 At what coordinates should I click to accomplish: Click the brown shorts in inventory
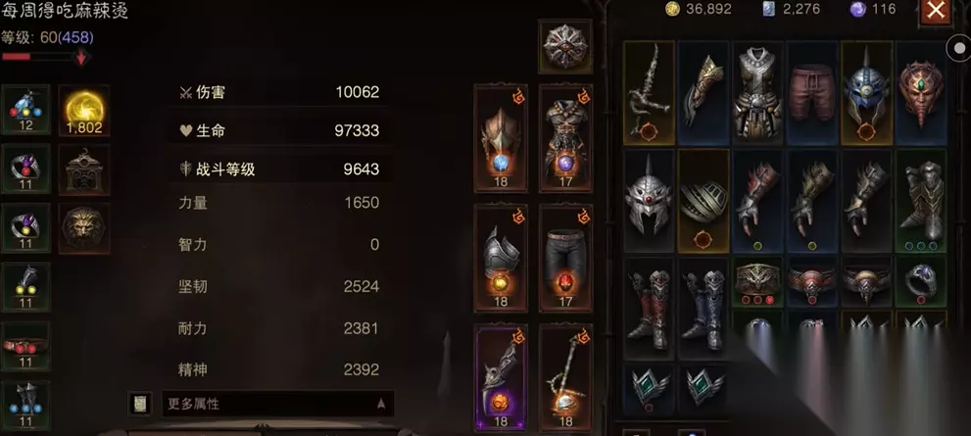coord(812,93)
